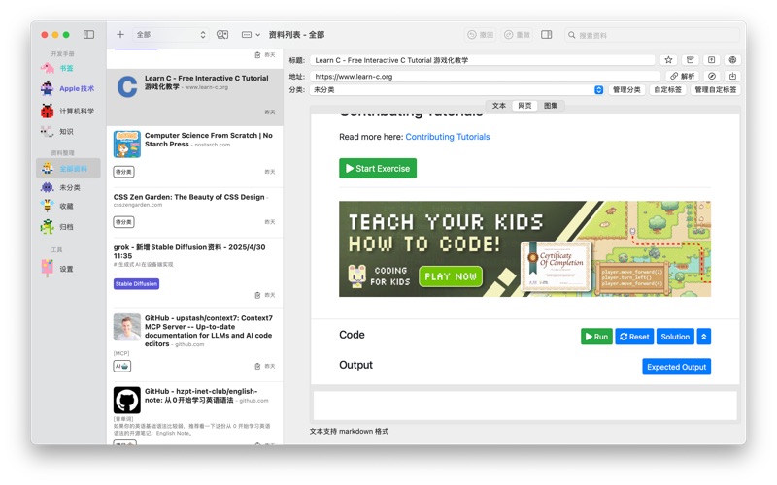The height and width of the screenshot is (485, 777).
Task: Click the 管理自定标签 button
Action: (x=715, y=89)
